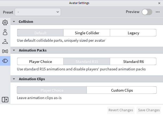Toggle the Preview switch on
The height and width of the screenshot is (115, 163).
coord(147,12)
